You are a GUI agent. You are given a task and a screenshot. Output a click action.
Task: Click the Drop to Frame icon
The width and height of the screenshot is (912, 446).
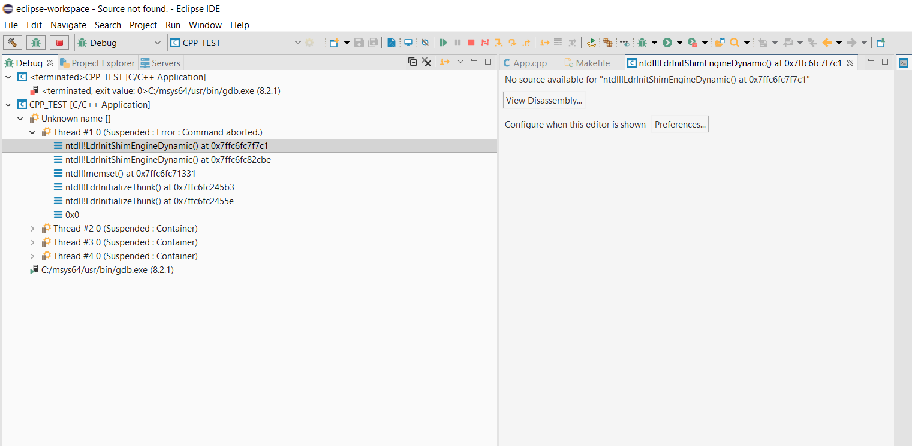point(558,43)
